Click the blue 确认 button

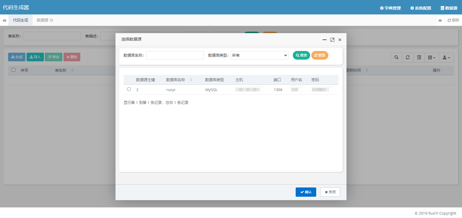(306, 192)
